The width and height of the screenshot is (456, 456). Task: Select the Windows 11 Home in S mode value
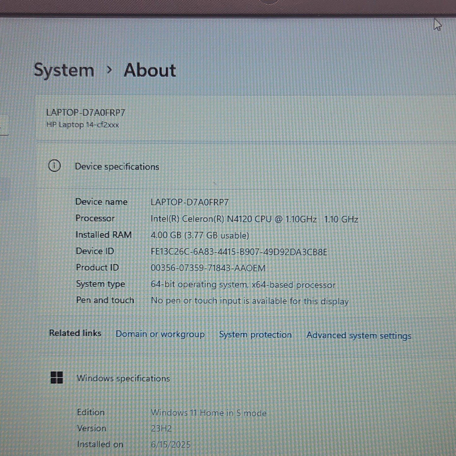point(209,413)
